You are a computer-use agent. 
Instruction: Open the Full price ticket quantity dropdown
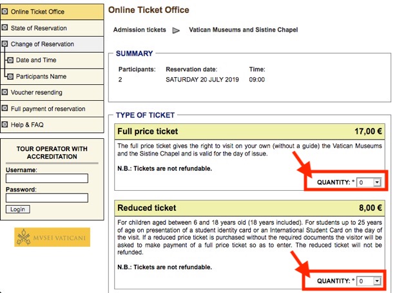(369, 182)
